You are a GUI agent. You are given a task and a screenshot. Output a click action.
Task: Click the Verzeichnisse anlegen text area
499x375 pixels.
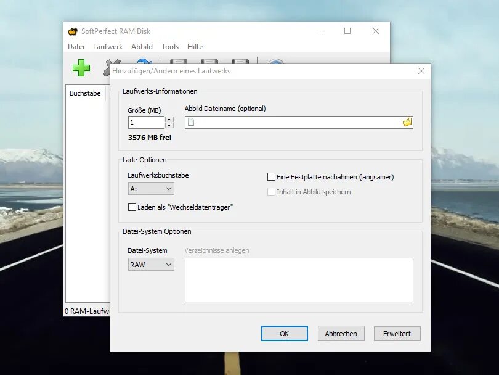point(299,280)
